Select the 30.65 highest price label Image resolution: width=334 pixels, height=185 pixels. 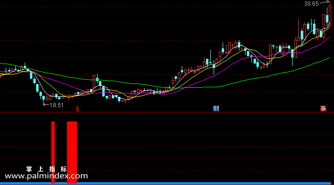[312, 4]
